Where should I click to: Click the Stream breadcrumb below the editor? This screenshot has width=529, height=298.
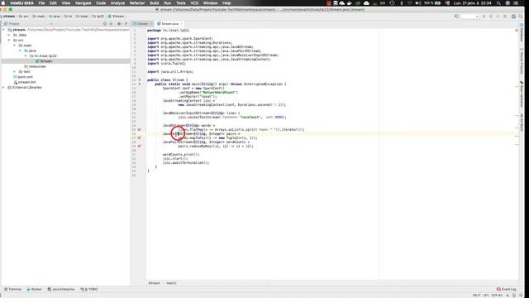[155, 283]
